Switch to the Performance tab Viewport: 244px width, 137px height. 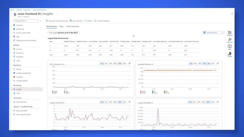click(x=51, y=26)
